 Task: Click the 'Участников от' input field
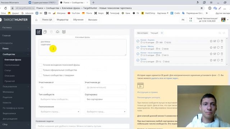[x=59, y=87]
